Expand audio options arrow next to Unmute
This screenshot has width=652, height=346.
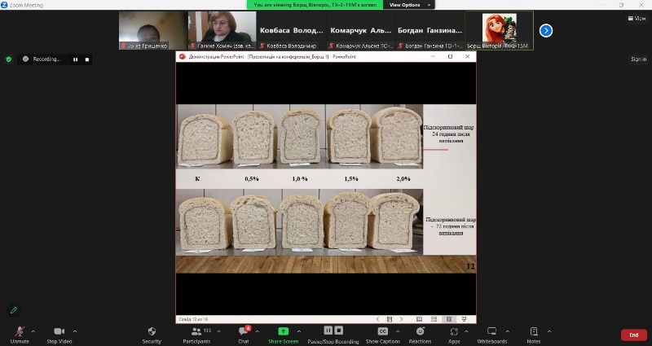click(33, 331)
